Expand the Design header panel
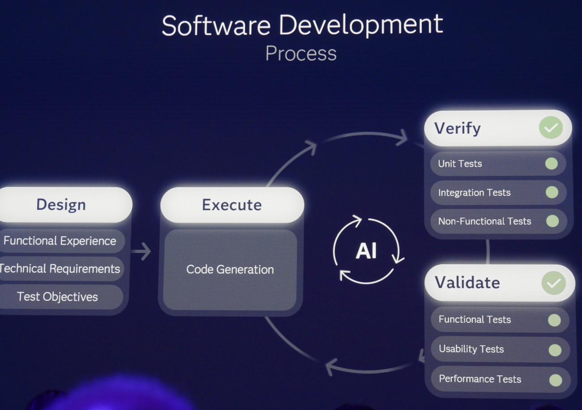582x410 pixels. click(62, 205)
